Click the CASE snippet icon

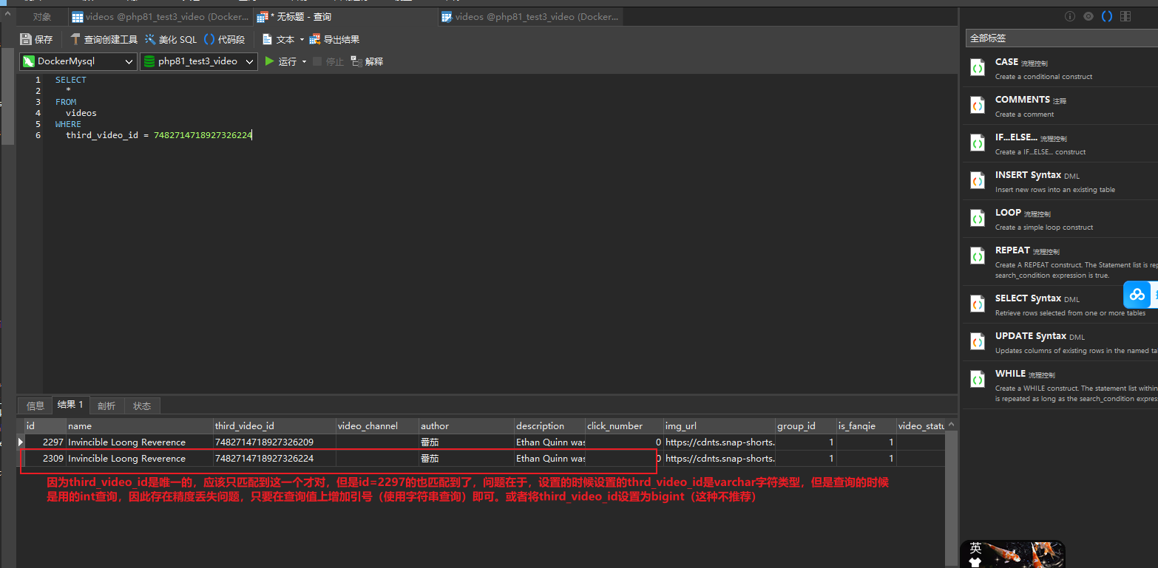coord(978,68)
